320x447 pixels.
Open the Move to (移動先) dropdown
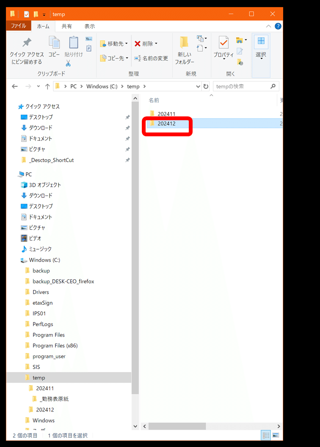coord(114,44)
